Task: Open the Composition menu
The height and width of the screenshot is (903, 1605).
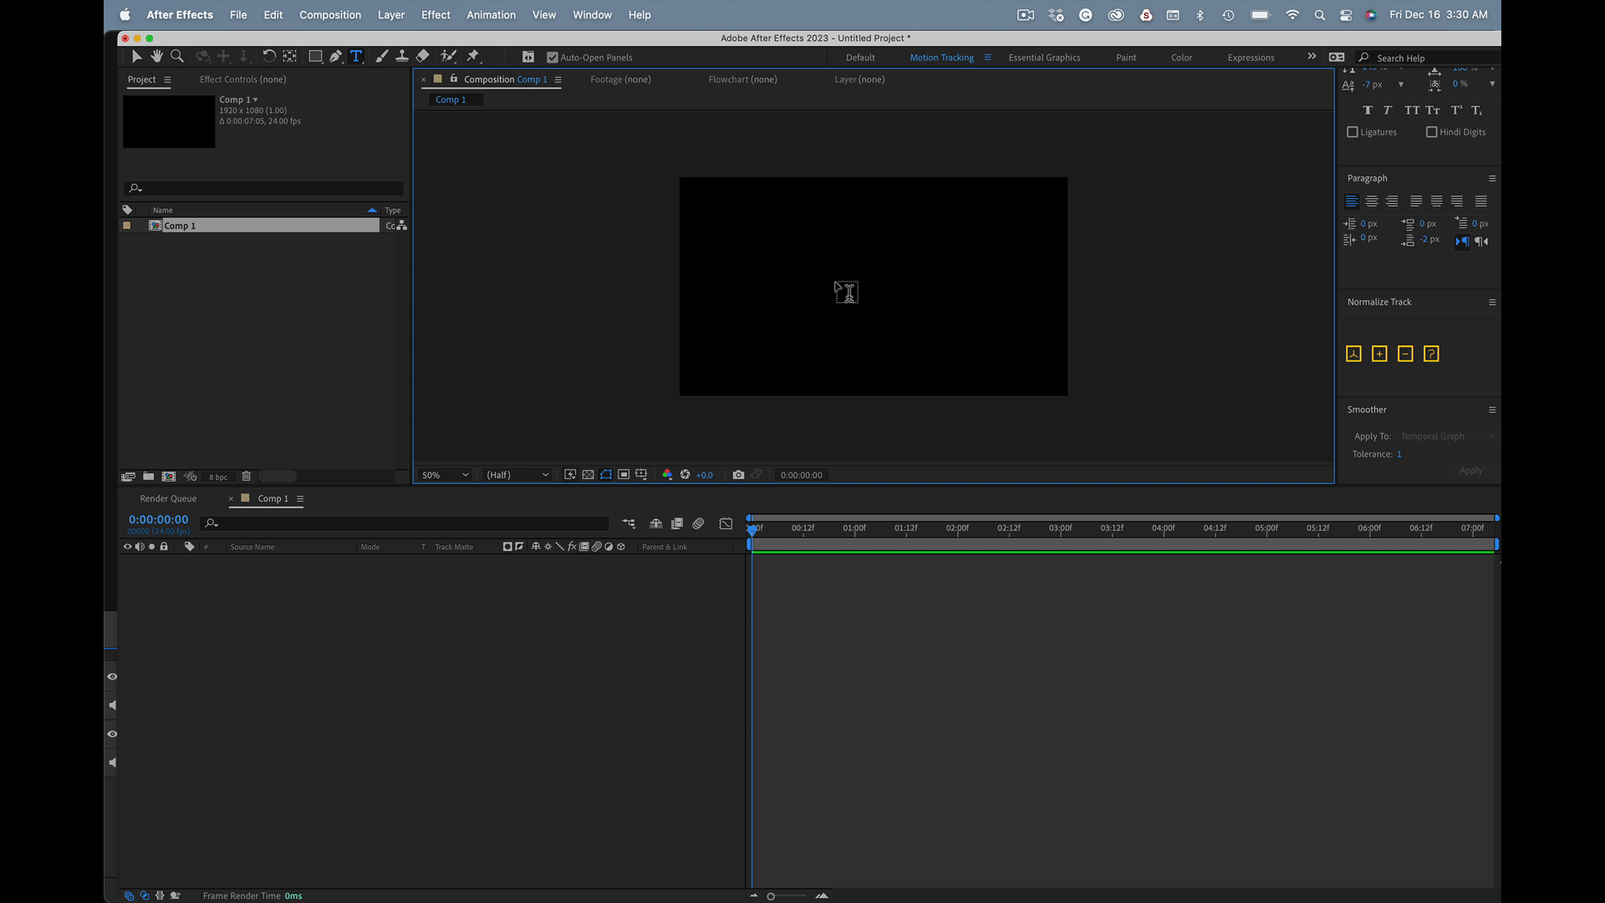Action: pyautogui.click(x=329, y=14)
